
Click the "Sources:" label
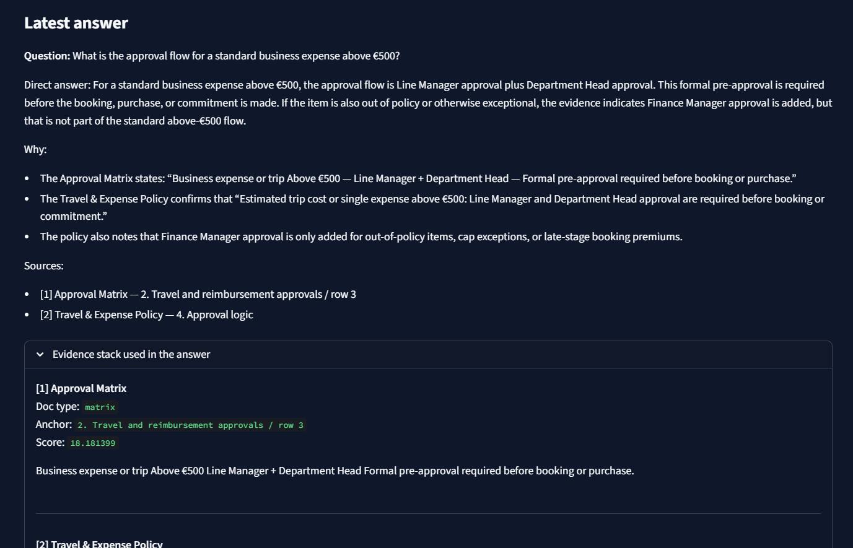[44, 266]
